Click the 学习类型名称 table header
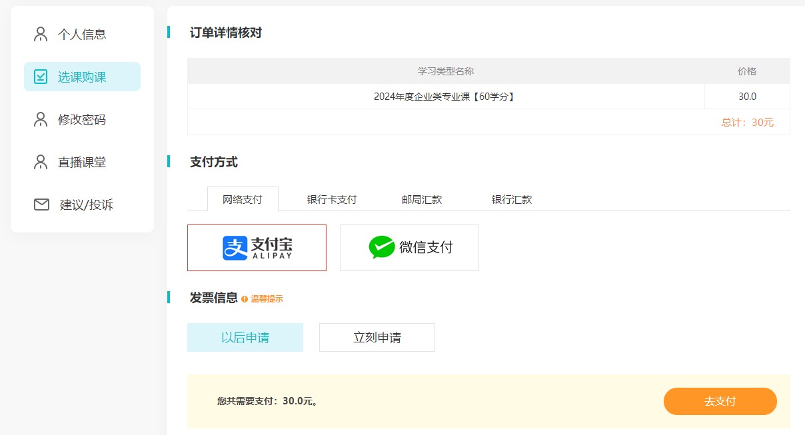Screen dimensions: 805x435 445,71
